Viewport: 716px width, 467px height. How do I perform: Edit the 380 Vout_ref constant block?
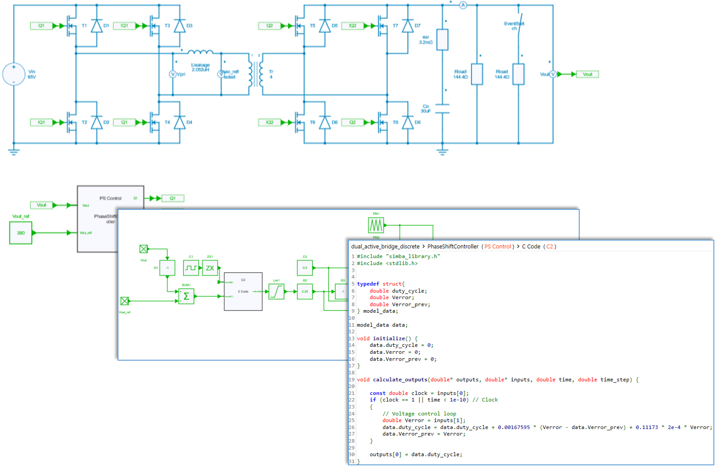(x=20, y=233)
